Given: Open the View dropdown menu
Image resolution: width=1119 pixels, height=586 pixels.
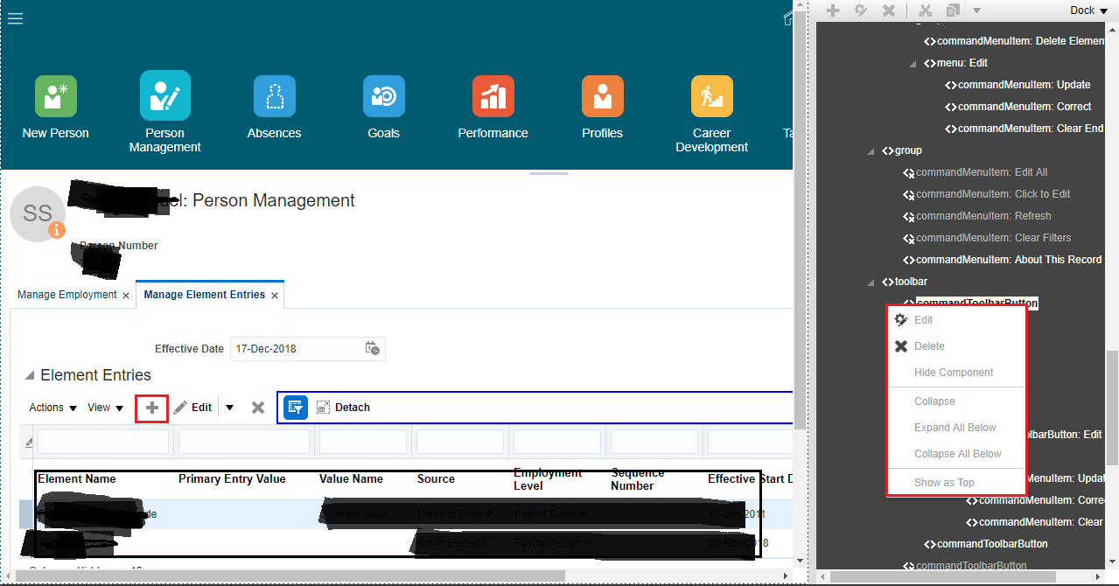Looking at the screenshot, I should pyautogui.click(x=106, y=408).
